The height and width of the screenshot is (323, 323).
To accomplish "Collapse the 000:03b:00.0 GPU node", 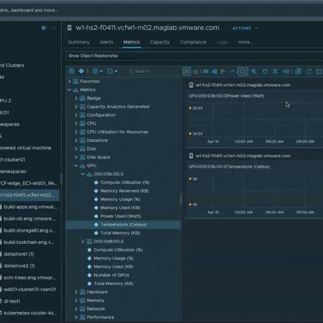I will click(83, 174).
